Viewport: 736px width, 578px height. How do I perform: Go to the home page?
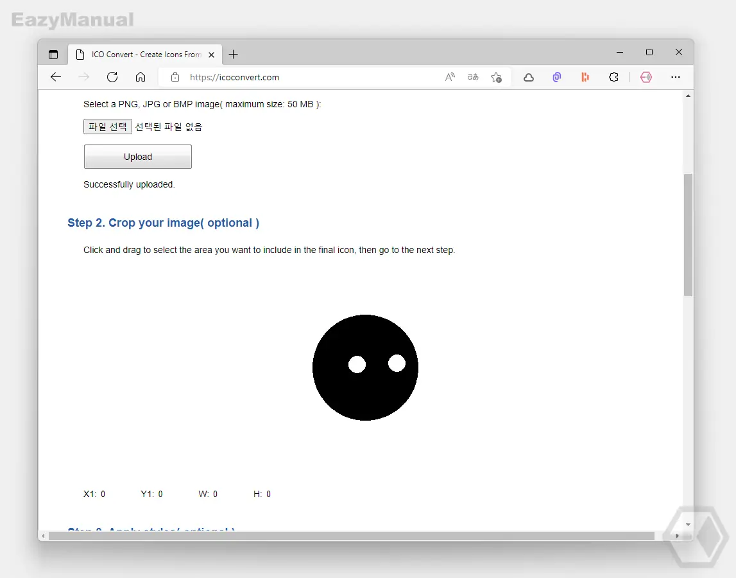point(141,77)
